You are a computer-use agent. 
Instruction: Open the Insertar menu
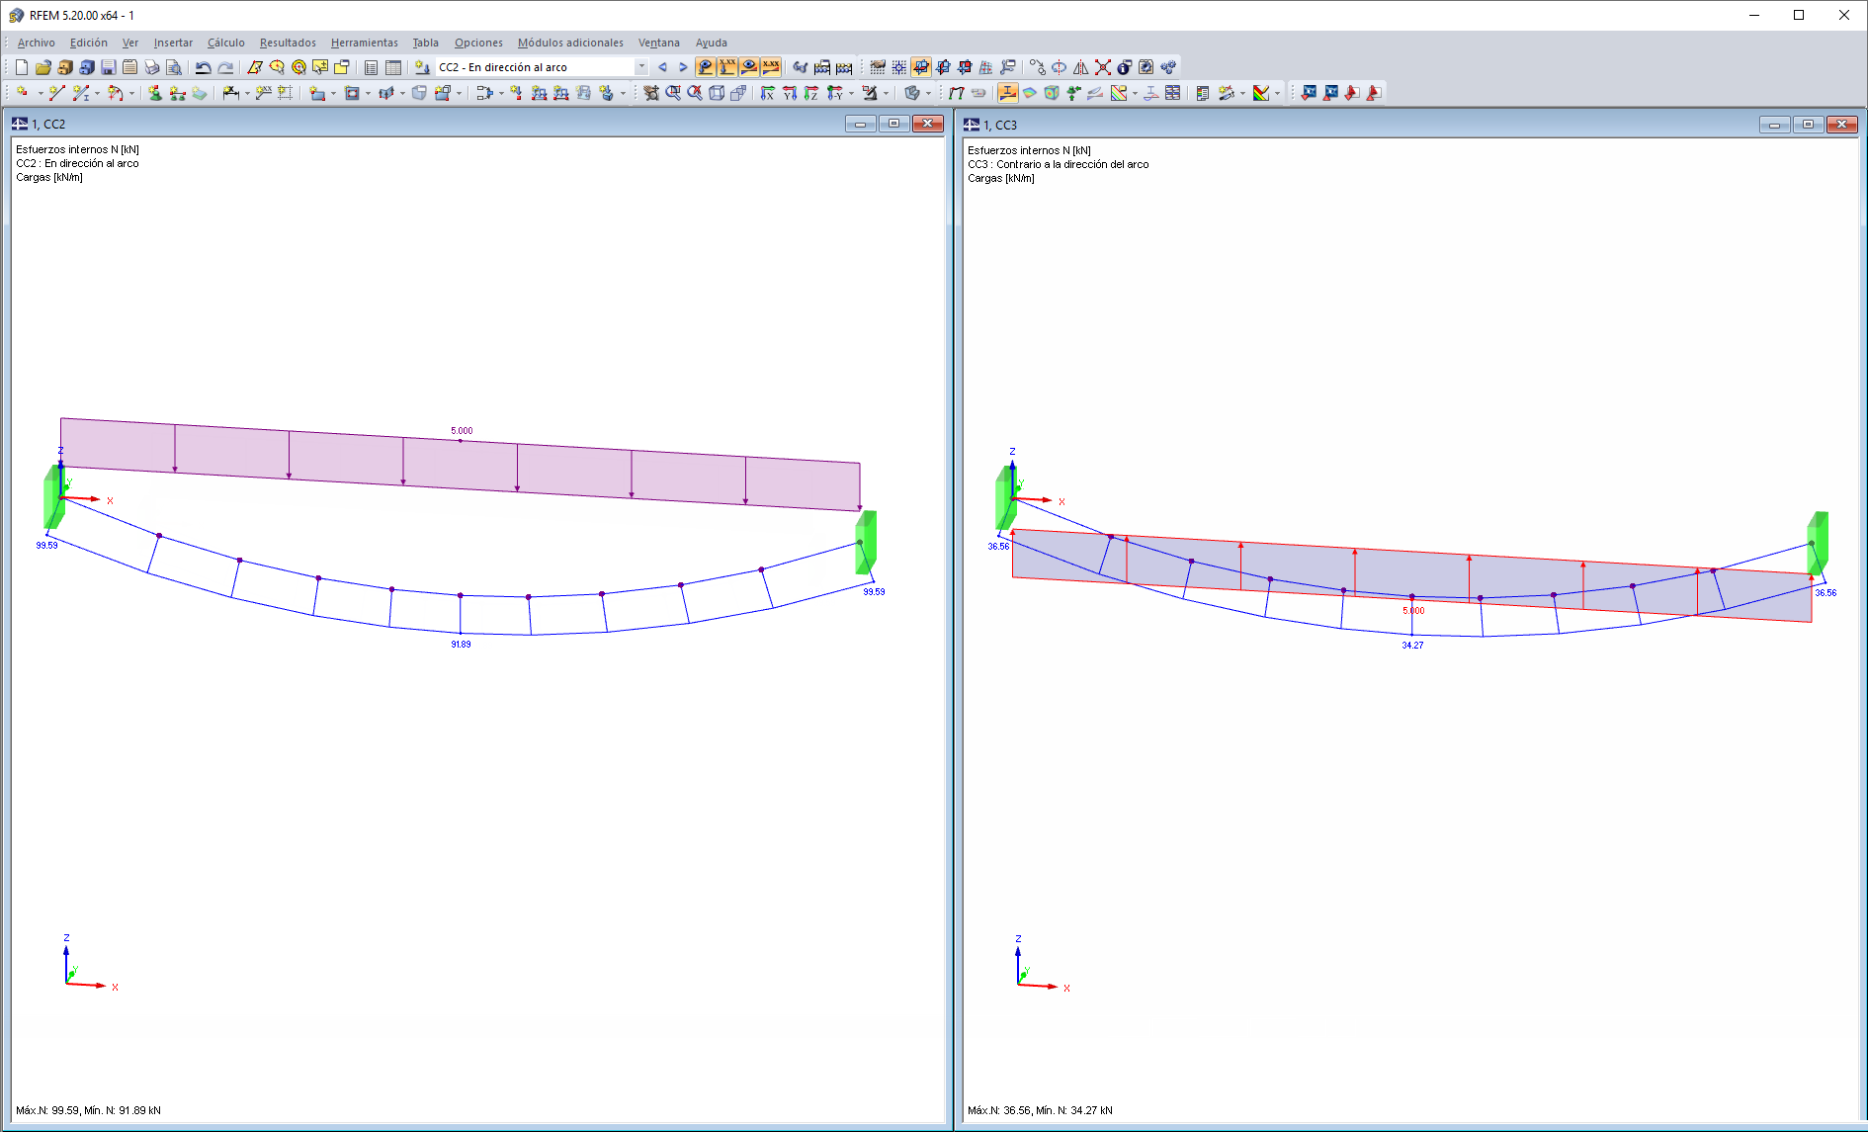(173, 43)
